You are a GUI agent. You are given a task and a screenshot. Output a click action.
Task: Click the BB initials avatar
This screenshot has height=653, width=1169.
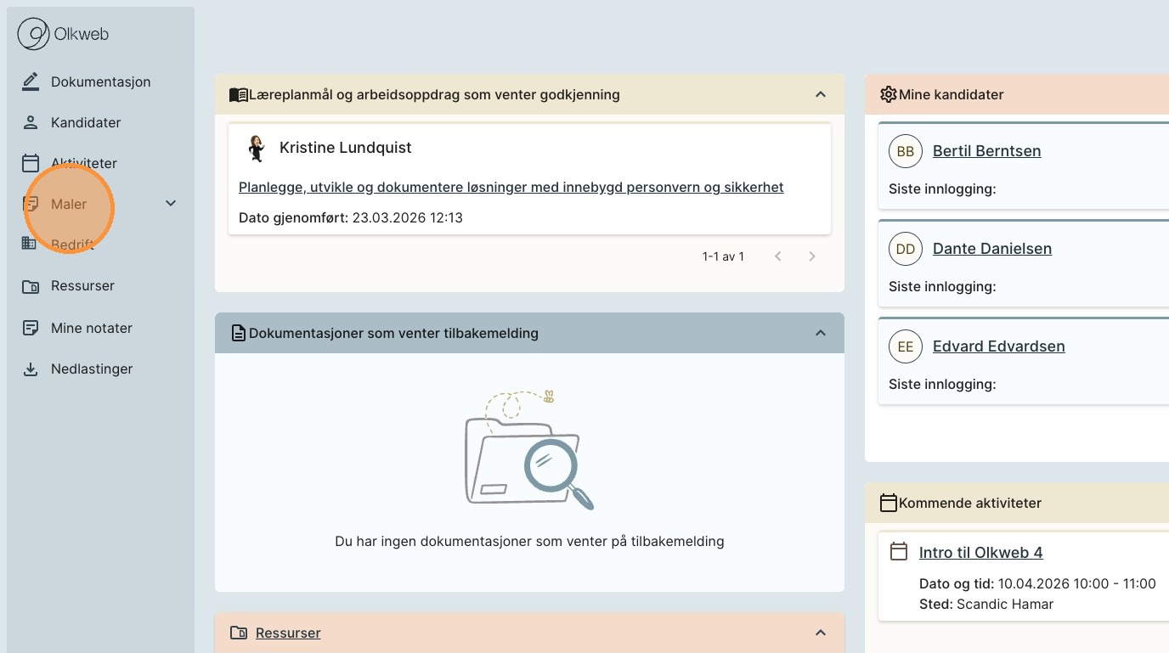(x=906, y=151)
